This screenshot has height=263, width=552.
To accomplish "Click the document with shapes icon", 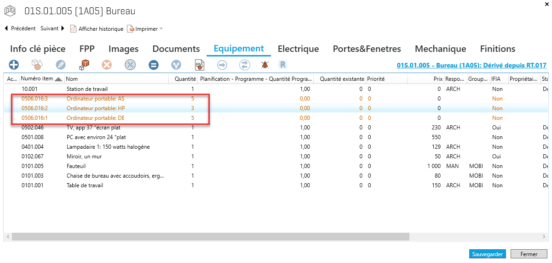I will coord(200,65).
